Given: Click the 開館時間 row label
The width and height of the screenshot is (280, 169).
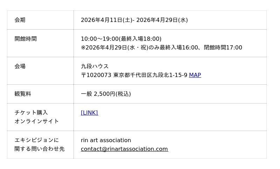Looking at the screenshot, I should coord(26,39).
